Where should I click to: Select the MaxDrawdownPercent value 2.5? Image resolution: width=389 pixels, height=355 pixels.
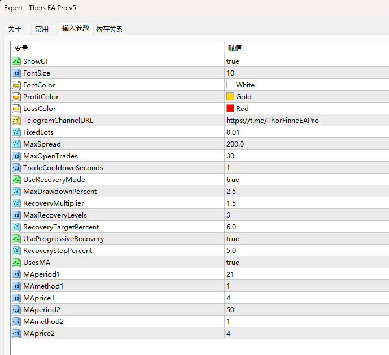click(x=231, y=192)
